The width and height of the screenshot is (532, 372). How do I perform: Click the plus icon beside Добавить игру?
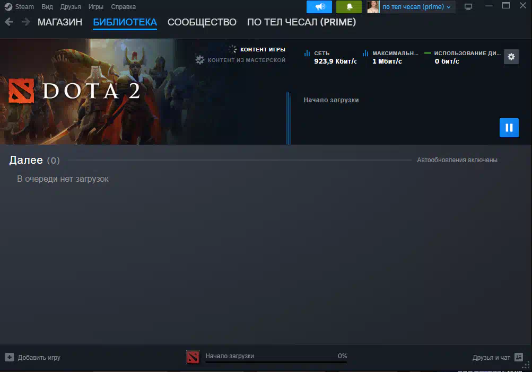coord(10,357)
